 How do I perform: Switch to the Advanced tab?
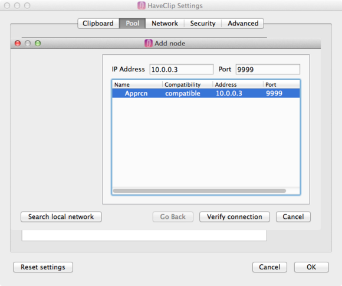243,24
